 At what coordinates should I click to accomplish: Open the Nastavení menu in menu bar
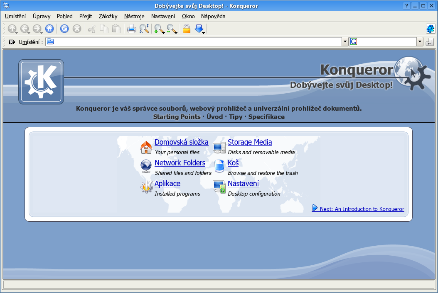coord(163,17)
